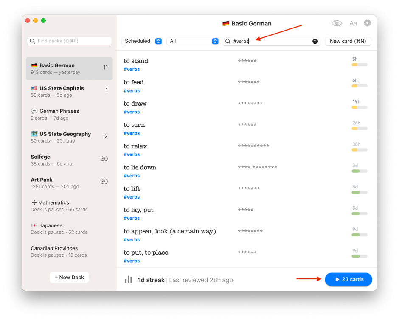Open font options via Aa icon

(353, 23)
